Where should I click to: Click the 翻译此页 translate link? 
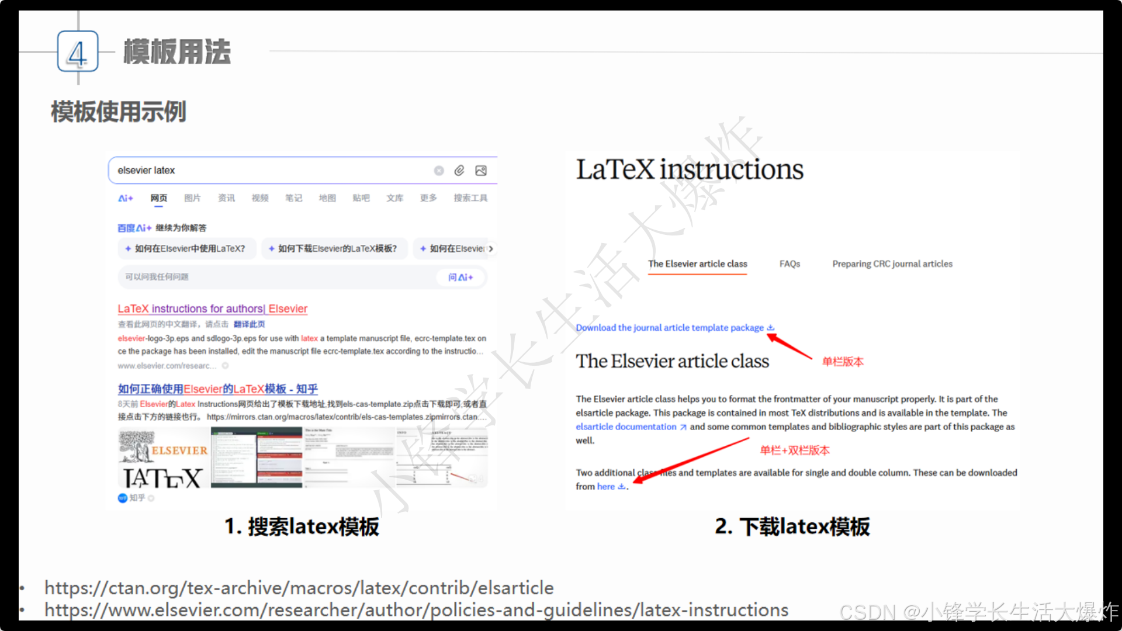pyautogui.click(x=250, y=324)
